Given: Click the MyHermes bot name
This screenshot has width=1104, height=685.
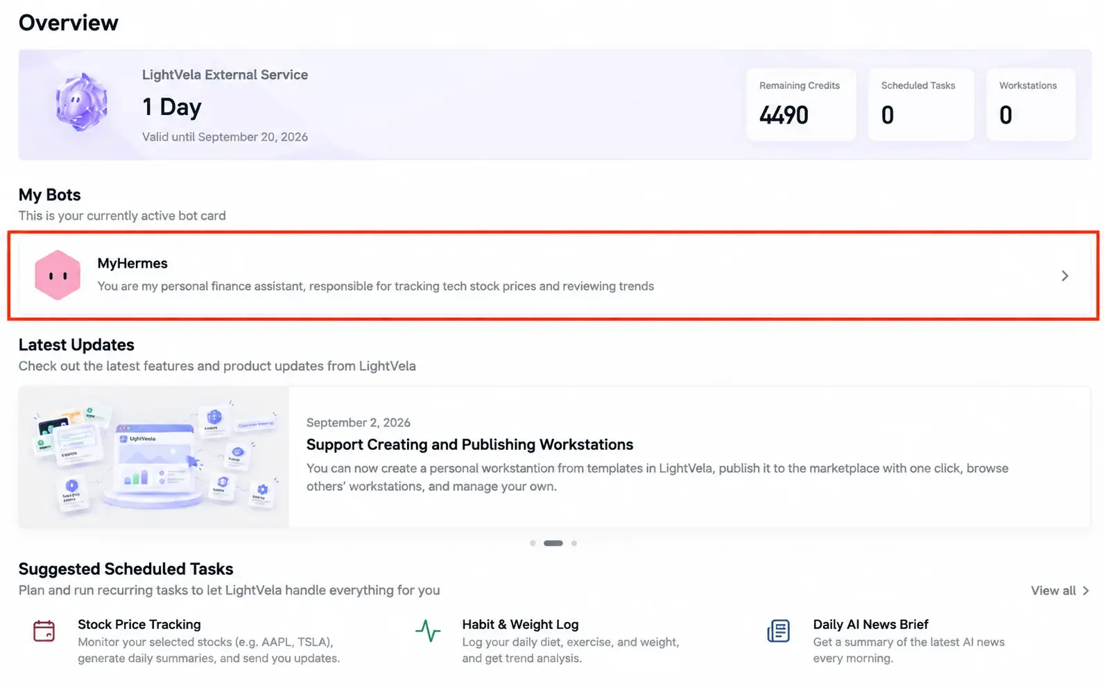Looking at the screenshot, I should (x=132, y=263).
